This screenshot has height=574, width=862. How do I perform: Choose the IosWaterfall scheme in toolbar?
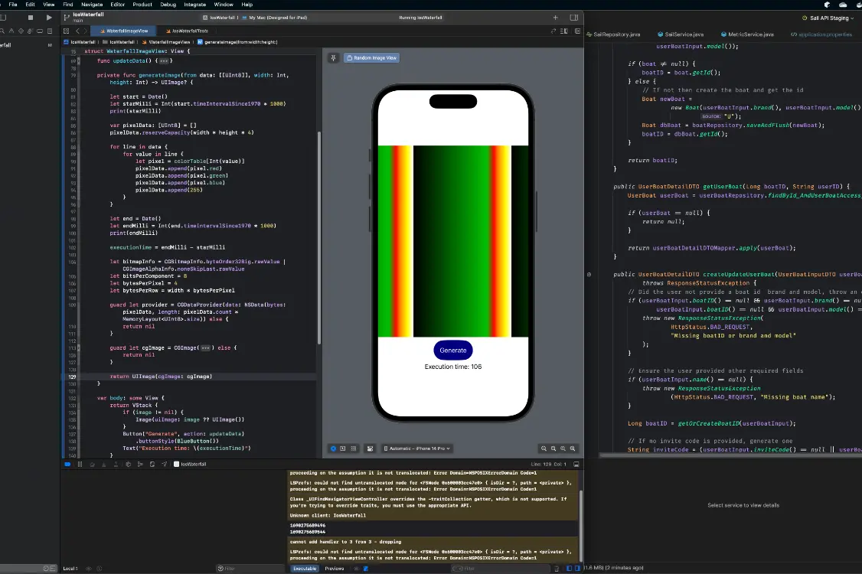pyautogui.click(x=220, y=18)
